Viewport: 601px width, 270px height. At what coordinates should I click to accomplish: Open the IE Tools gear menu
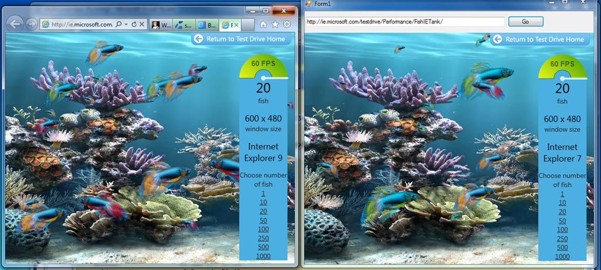286,25
